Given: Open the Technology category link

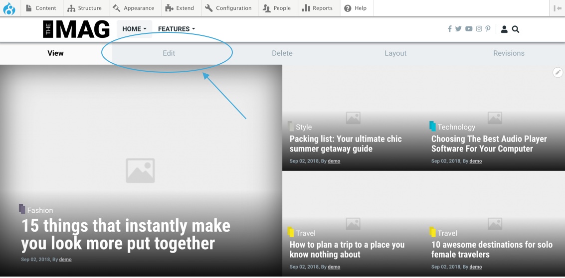Looking at the screenshot, I should pyautogui.click(x=456, y=127).
